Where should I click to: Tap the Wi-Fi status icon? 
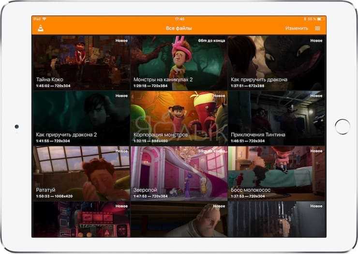click(44, 19)
